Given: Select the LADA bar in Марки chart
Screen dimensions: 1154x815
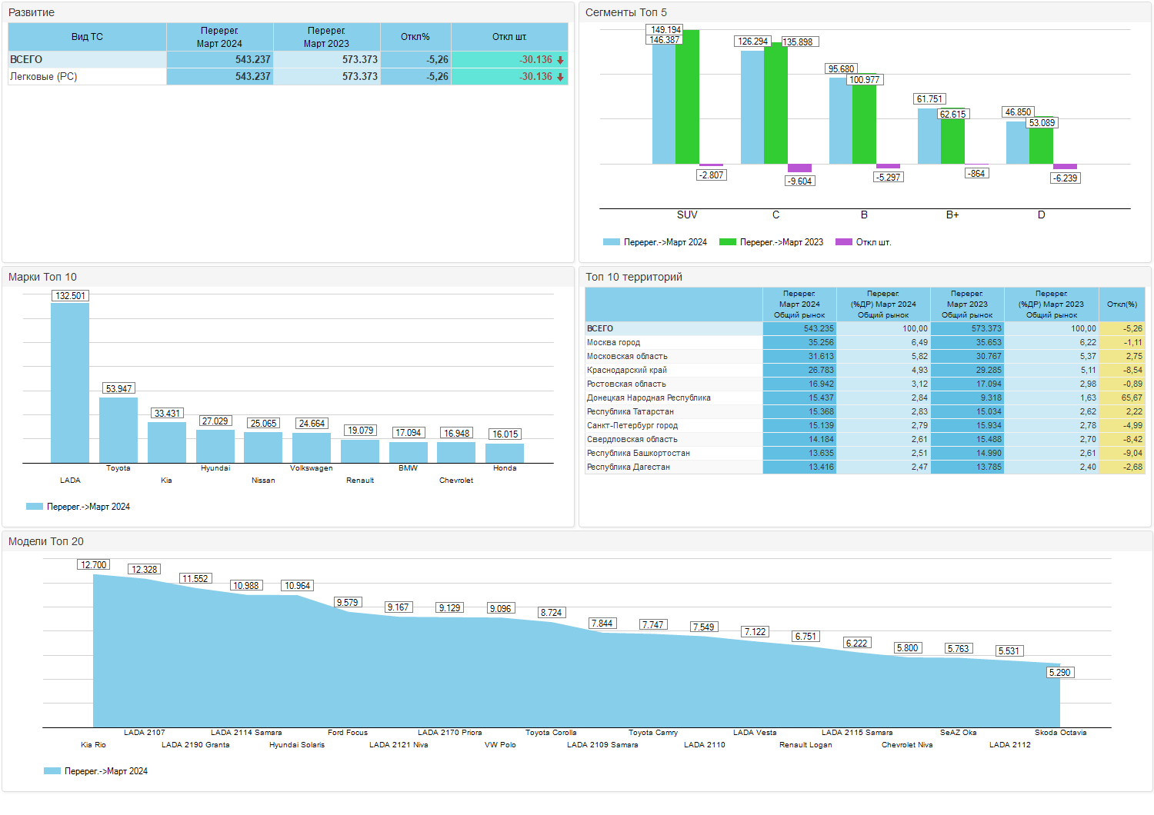Looking at the screenshot, I should coord(70,383).
